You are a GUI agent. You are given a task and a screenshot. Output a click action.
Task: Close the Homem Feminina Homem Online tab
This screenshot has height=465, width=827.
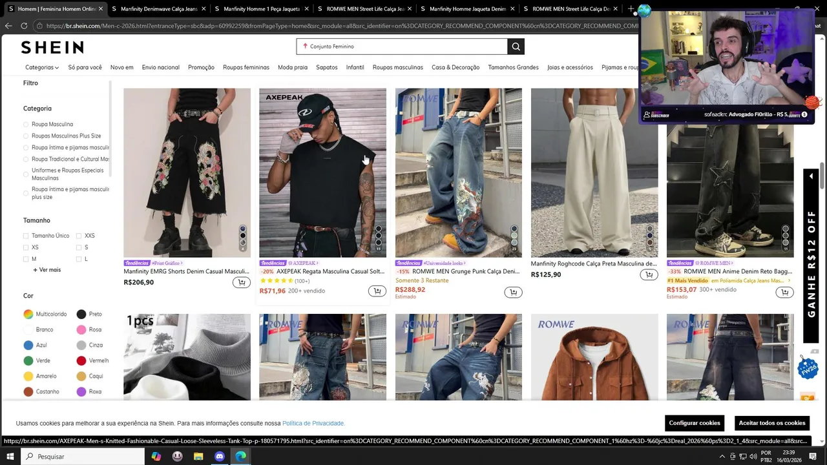pos(101,9)
